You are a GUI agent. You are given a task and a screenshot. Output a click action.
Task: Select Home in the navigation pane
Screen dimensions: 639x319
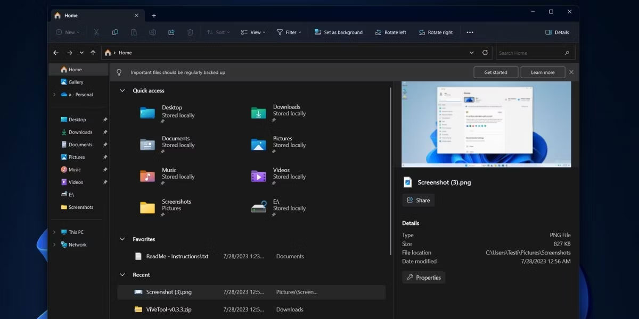(x=79, y=70)
